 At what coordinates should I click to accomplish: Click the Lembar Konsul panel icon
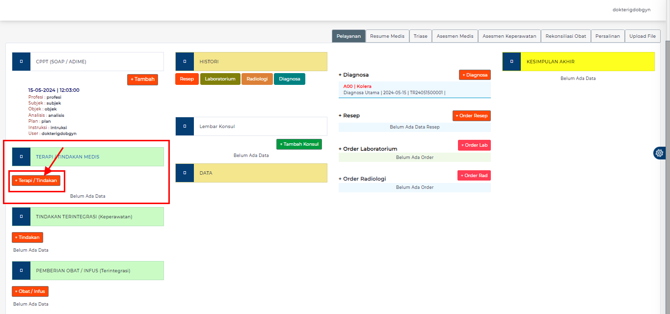coord(185,126)
